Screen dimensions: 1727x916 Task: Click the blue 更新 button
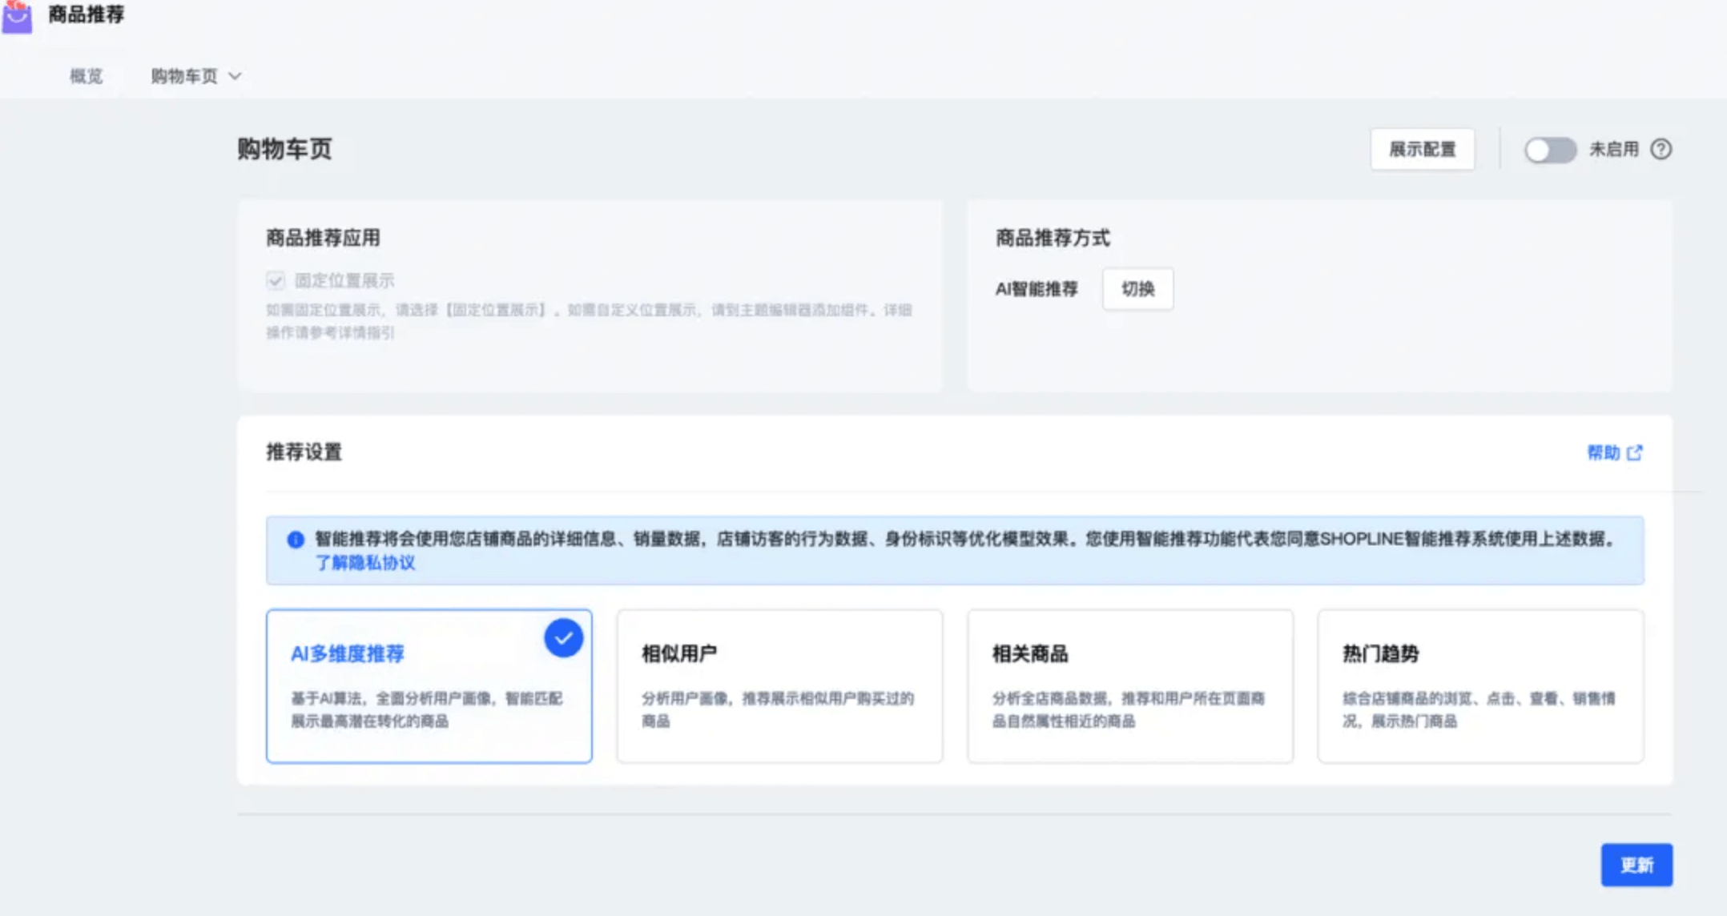pyautogui.click(x=1636, y=865)
